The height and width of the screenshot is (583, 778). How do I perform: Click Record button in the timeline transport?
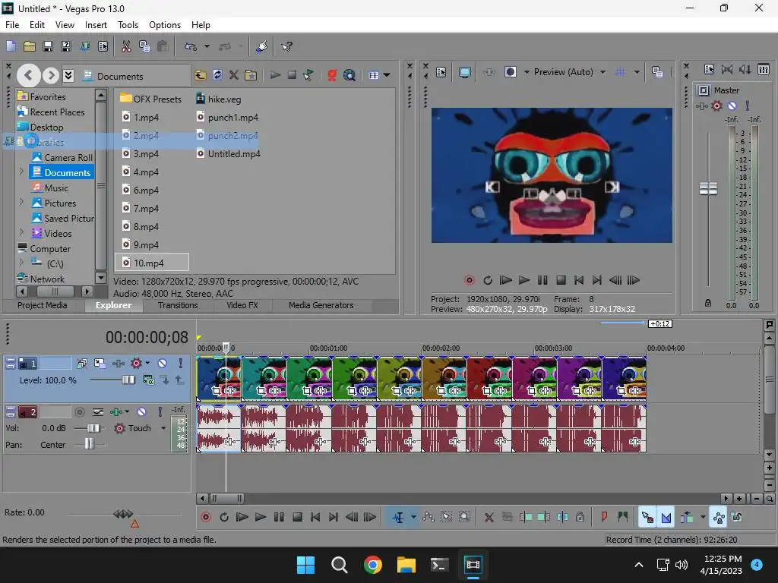coord(206,517)
